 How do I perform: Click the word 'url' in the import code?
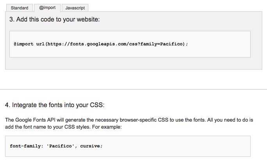pyautogui.click(x=40, y=44)
